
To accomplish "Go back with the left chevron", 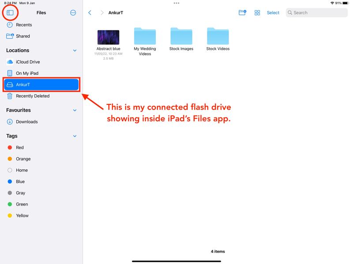I will point(90,13).
